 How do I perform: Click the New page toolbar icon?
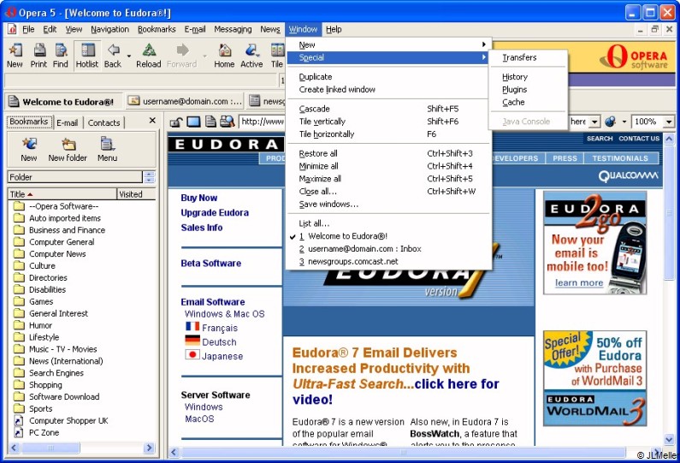coord(15,55)
